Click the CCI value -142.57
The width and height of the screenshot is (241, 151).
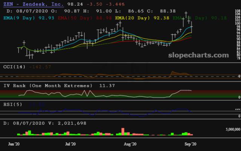40,67
